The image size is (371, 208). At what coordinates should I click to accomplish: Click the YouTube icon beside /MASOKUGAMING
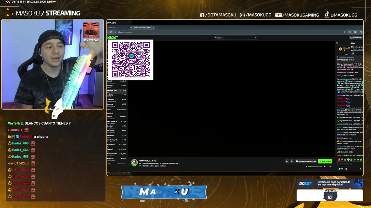[x=278, y=15]
